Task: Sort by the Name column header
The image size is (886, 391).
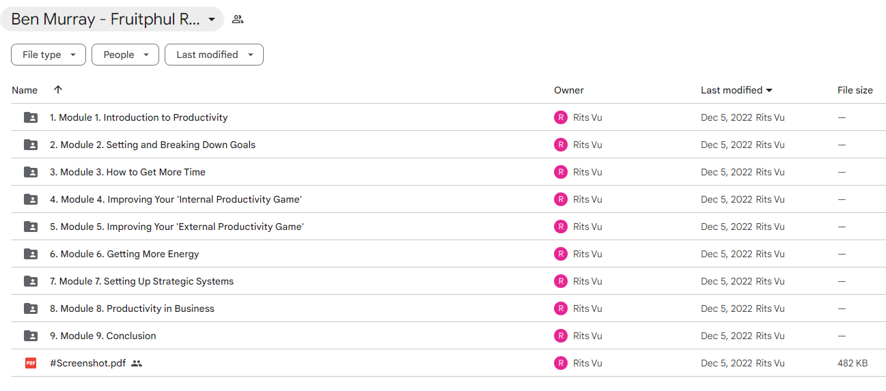Action: tap(25, 90)
